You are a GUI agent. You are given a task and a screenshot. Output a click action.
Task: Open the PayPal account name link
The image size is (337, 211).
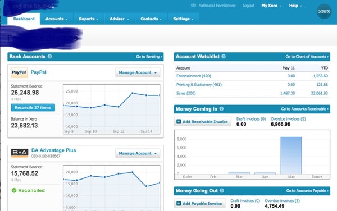pos(38,72)
